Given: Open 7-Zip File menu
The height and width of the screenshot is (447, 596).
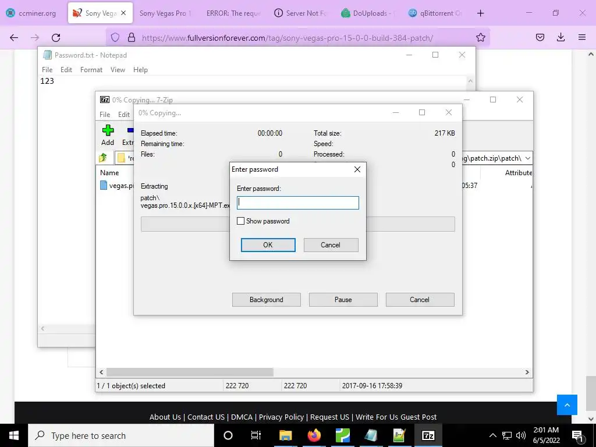Looking at the screenshot, I should coord(105,115).
